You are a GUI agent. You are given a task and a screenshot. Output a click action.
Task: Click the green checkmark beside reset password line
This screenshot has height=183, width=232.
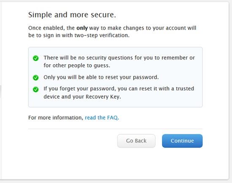(x=36, y=78)
